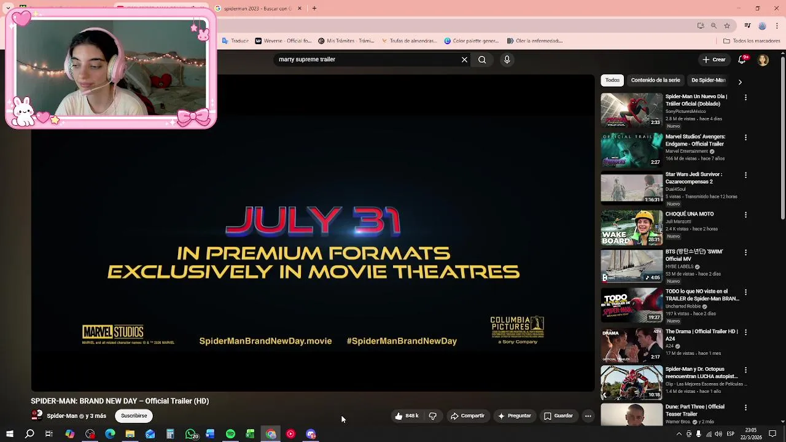This screenshot has width=786, height=442.
Task: Select Contenido de la serie chip
Action: click(x=655, y=80)
